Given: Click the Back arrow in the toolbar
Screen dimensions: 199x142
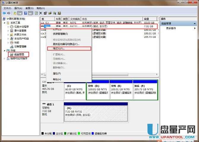Looking at the screenshot, I should pos(4,13).
